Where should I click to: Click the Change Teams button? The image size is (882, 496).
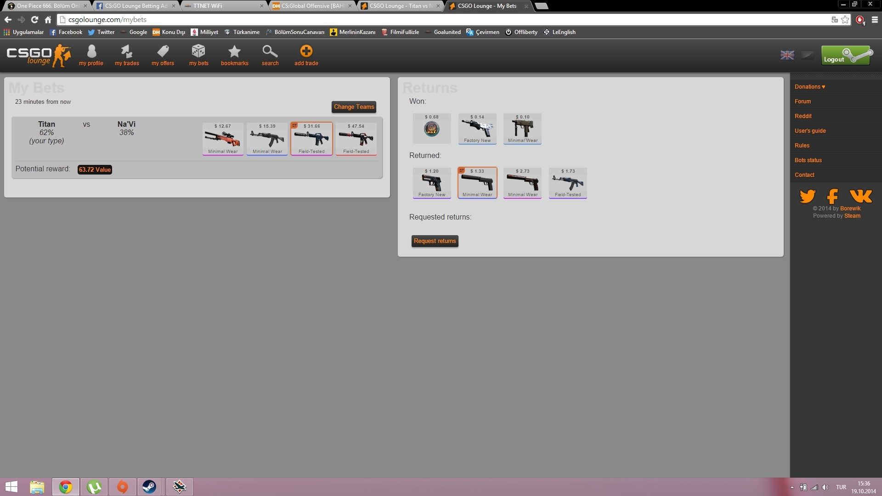coord(354,107)
